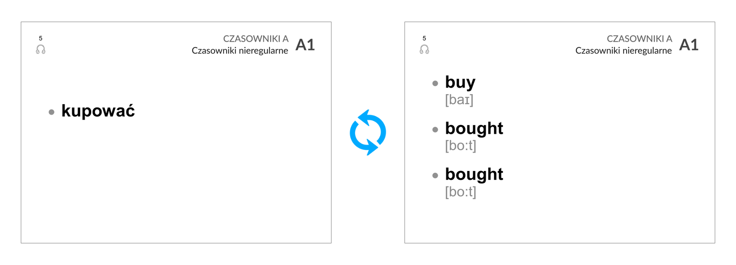Click CZASOWNIKI A heading on right card
The width and height of the screenshot is (736, 265).
640,39
